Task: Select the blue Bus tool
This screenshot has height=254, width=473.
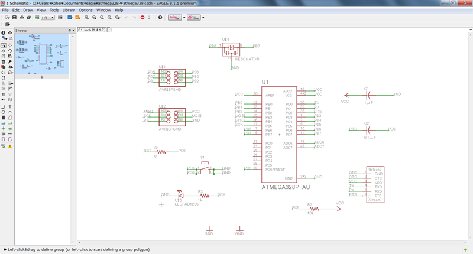Action: [x=4, y=123]
